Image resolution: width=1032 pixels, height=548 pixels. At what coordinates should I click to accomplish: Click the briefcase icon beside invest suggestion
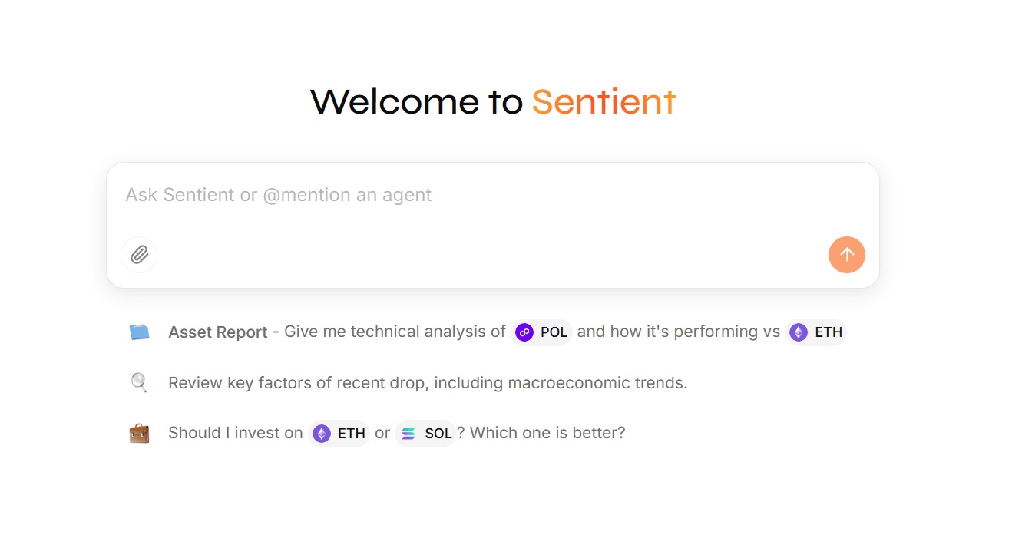[x=139, y=433]
